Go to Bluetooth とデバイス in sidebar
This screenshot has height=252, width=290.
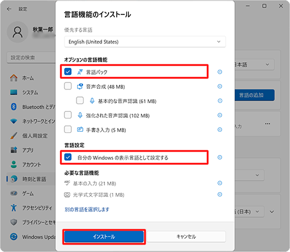pyautogui.click(x=31, y=107)
